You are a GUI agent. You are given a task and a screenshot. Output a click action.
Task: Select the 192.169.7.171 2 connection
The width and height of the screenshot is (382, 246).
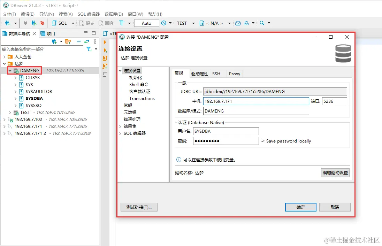(30, 133)
